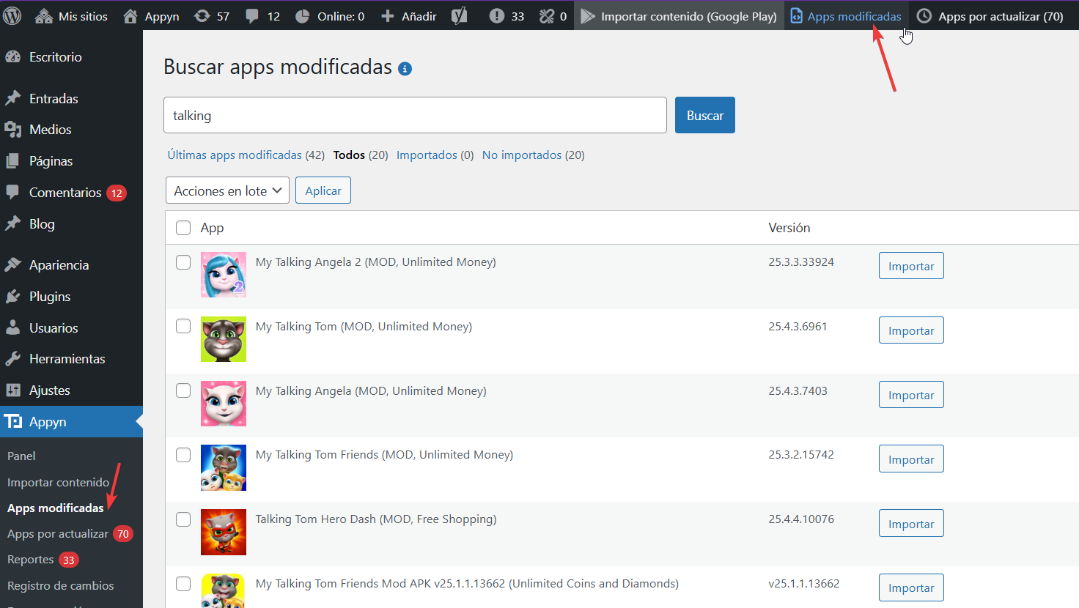This screenshot has width=1079, height=608.
Task: Open Importar contenido (Google Play) in admin bar
Action: coord(679,15)
